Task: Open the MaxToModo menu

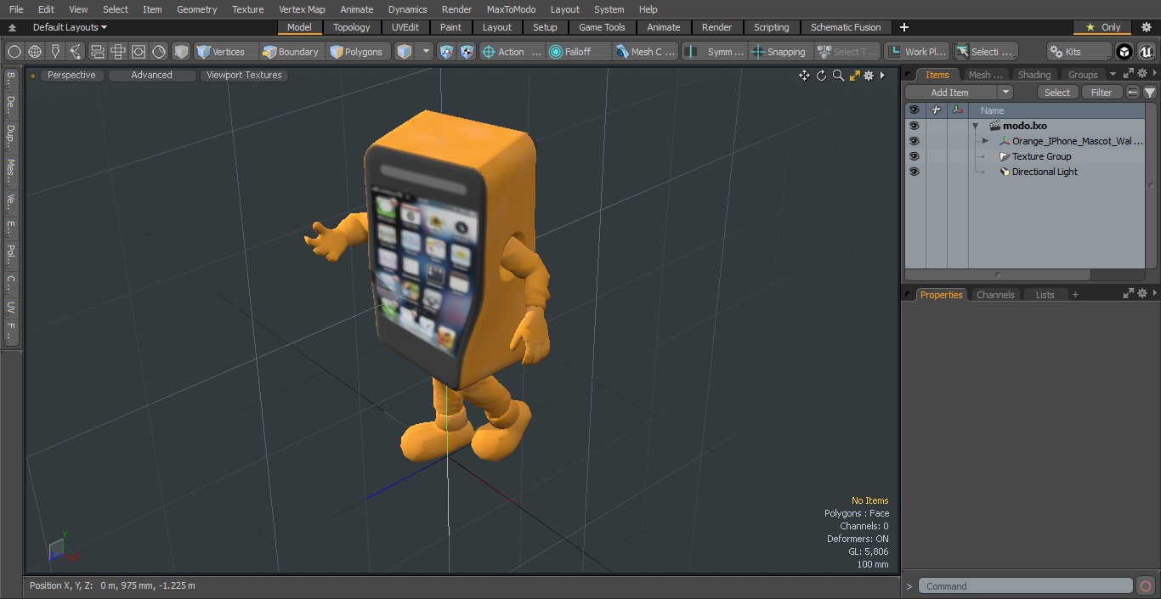Action: click(511, 9)
